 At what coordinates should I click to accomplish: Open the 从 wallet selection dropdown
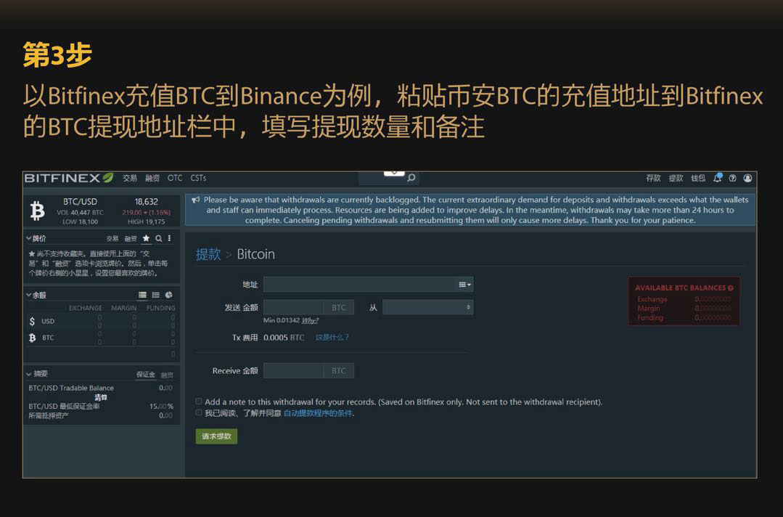pyautogui.click(x=428, y=307)
